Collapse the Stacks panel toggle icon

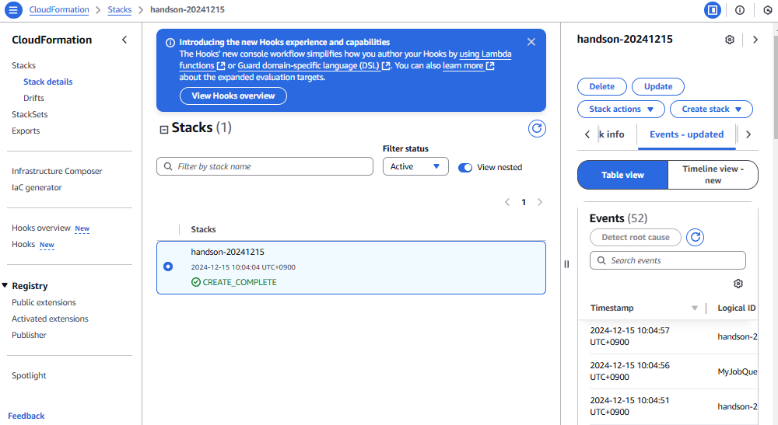pos(163,129)
